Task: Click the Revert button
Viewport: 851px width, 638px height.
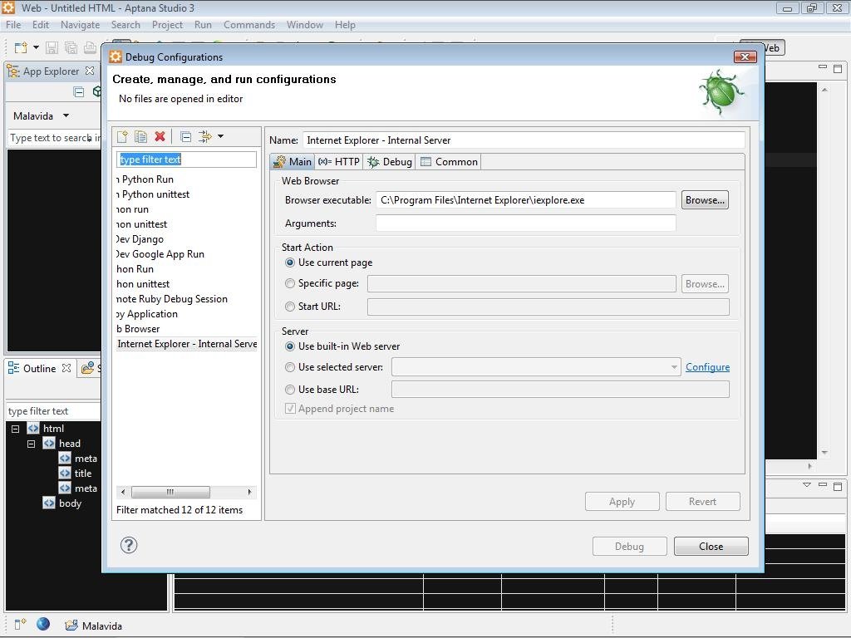Action: pos(703,502)
